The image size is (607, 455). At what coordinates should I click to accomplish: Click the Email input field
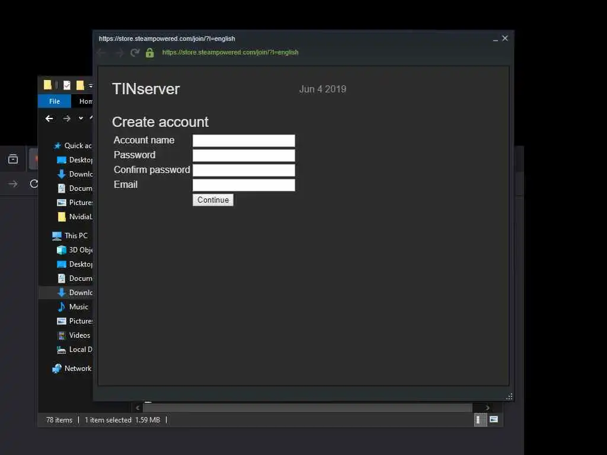click(x=244, y=185)
